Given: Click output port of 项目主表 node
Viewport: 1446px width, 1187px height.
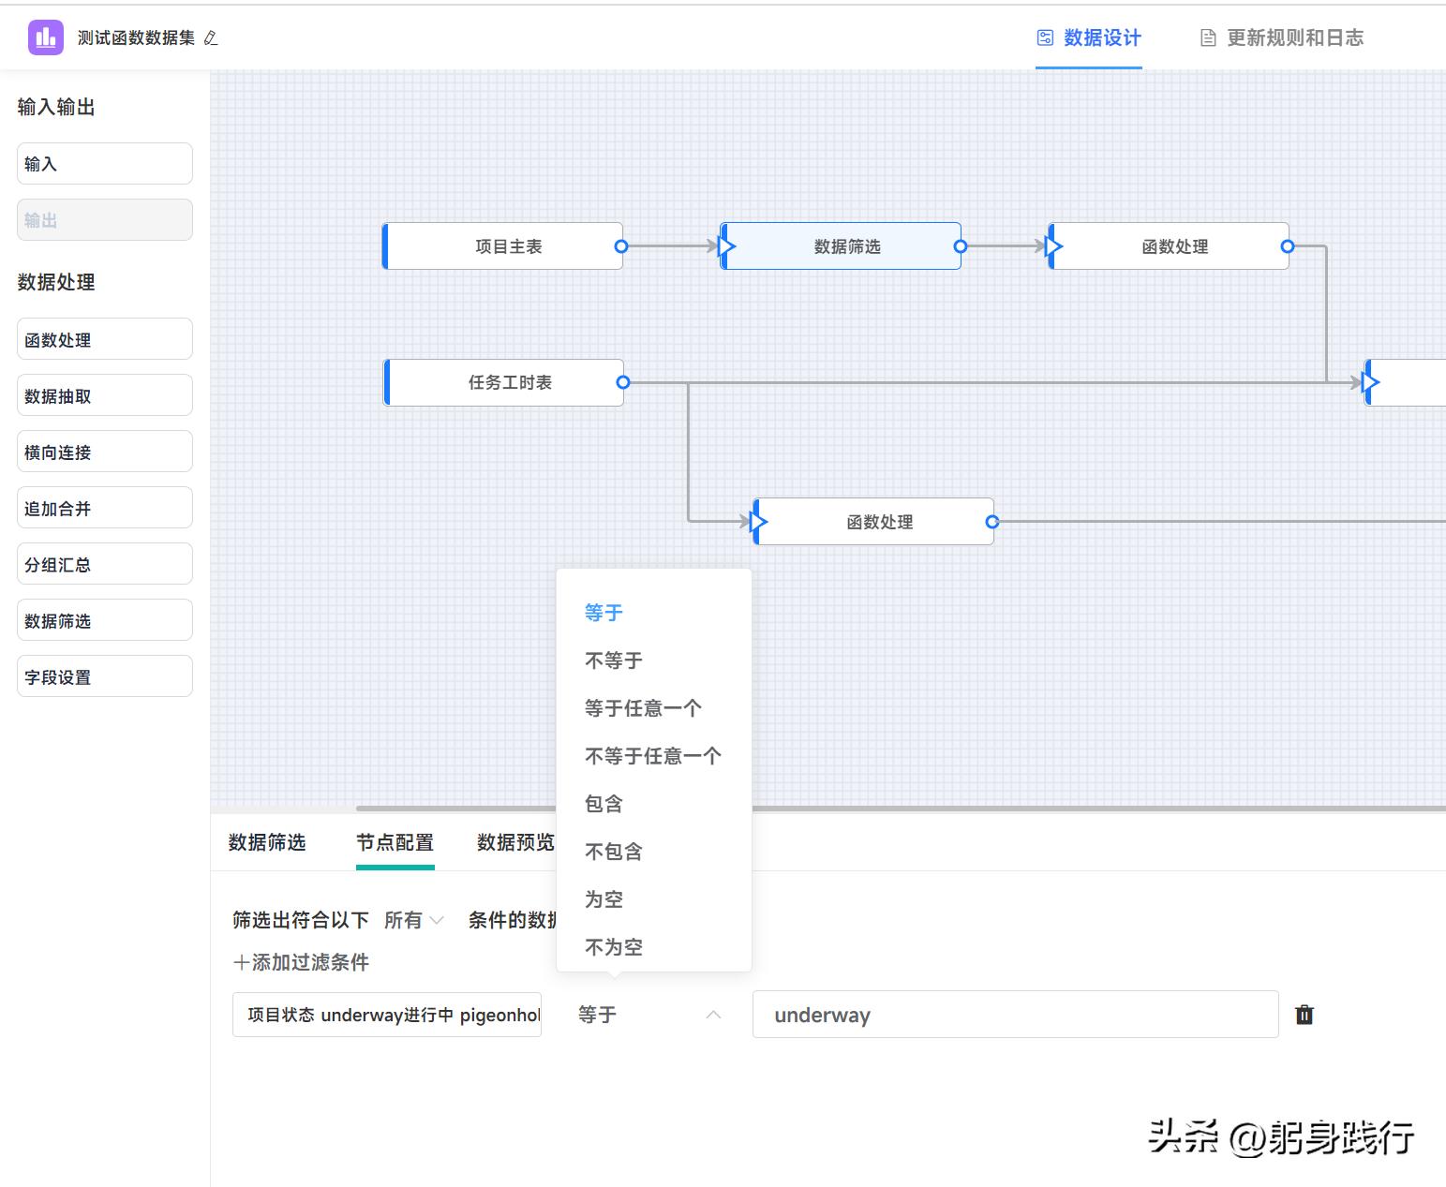Looking at the screenshot, I should pyautogui.click(x=621, y=246).
